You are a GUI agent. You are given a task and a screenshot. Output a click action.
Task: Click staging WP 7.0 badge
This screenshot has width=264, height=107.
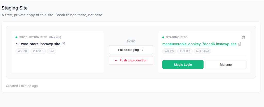click(x=169, y=51)
